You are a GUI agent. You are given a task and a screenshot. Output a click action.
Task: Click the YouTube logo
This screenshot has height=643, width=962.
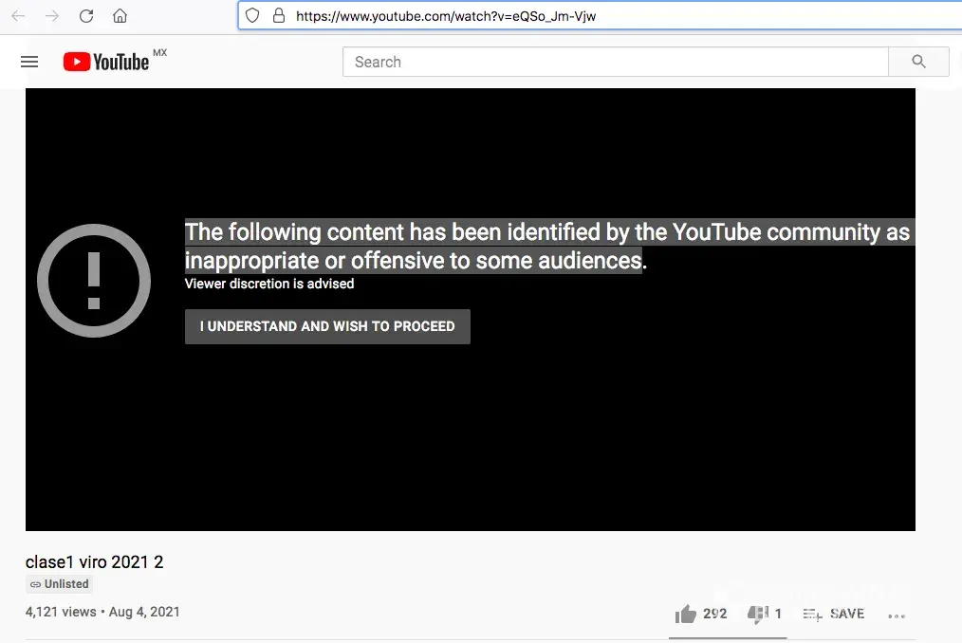coord(106,62)
